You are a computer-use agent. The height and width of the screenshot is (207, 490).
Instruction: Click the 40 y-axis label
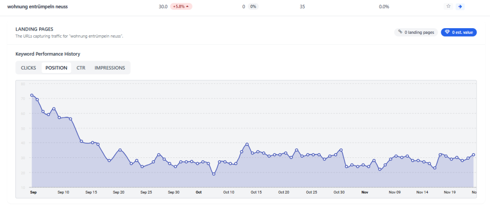[x=23, y=143]
